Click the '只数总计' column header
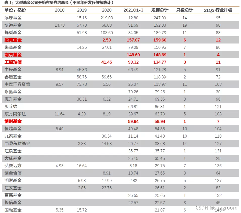The image size is (241, 213). (x=184, y=10)
